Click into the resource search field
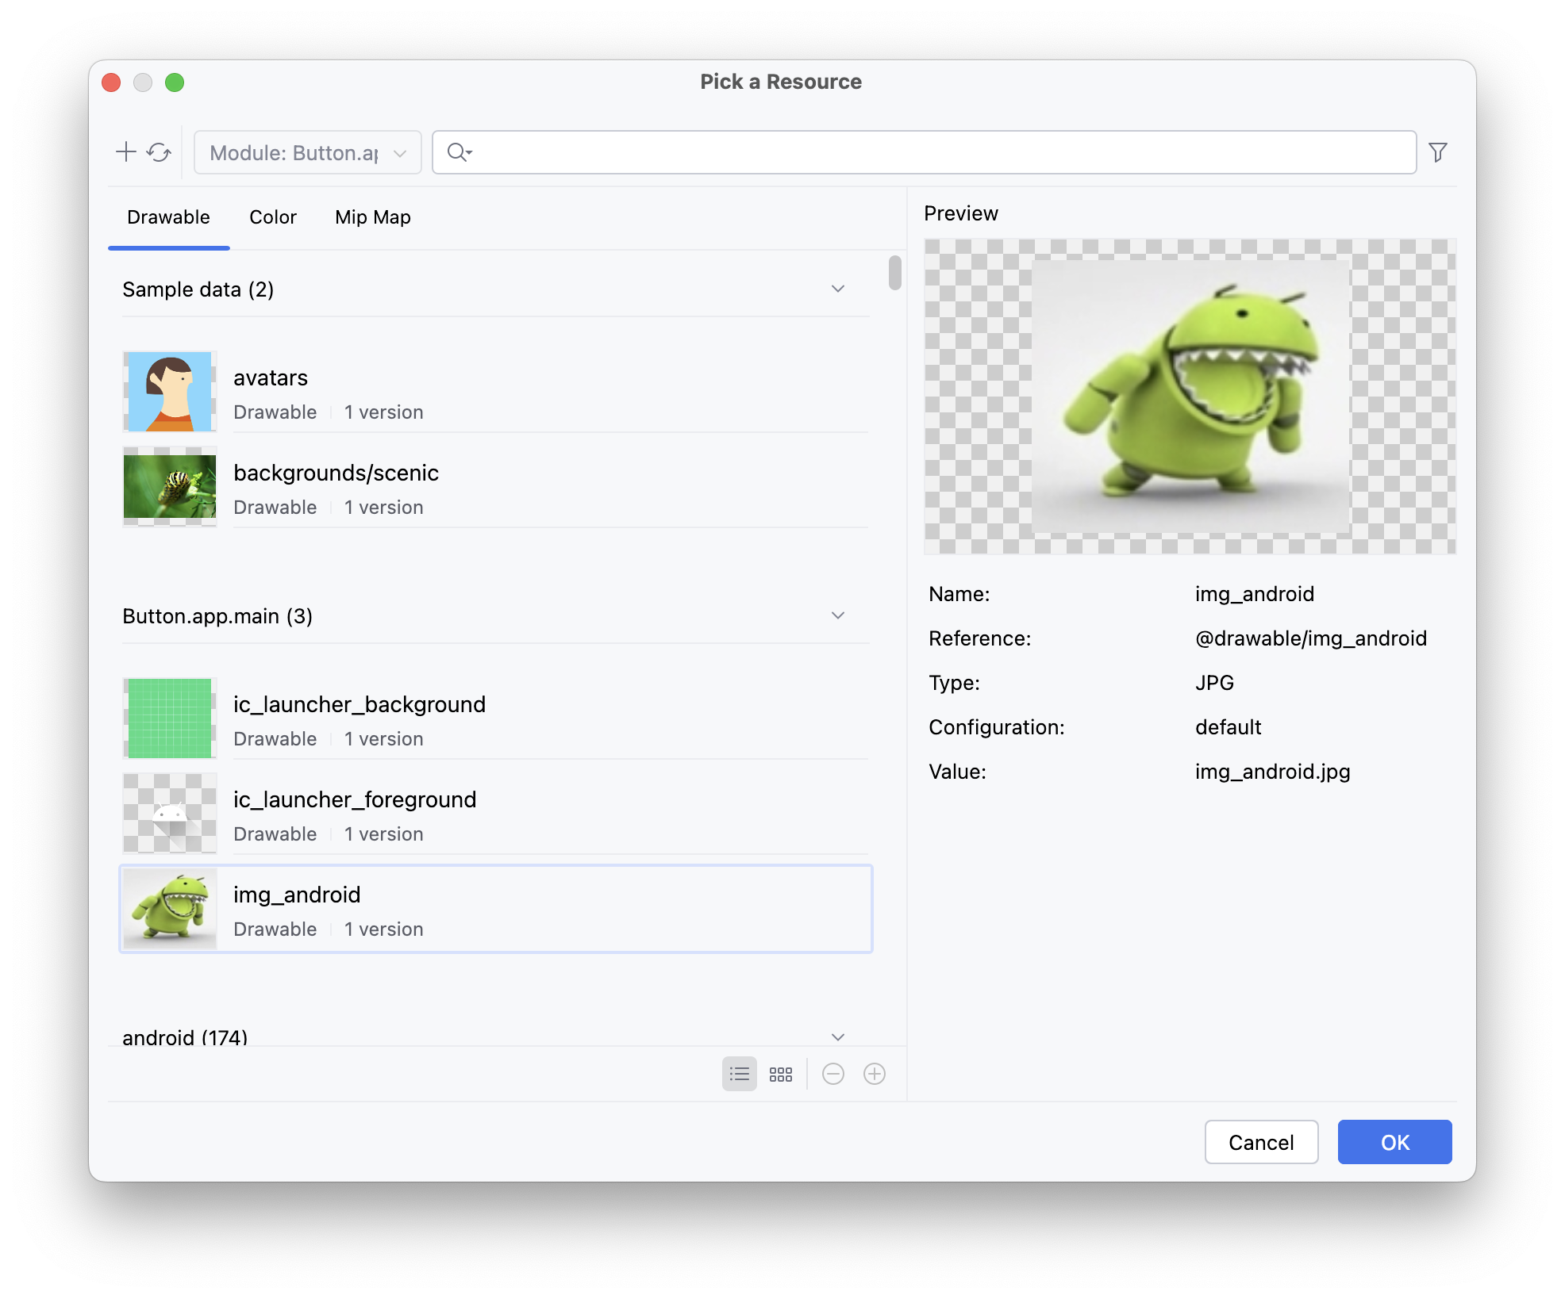 [936, 152]
